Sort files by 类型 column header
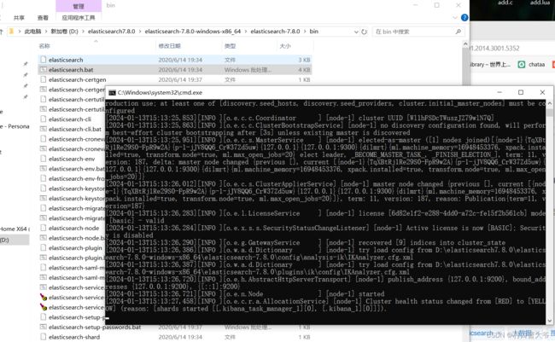The height and width of the screenshot is (342, 555). [x=230, y=45]
